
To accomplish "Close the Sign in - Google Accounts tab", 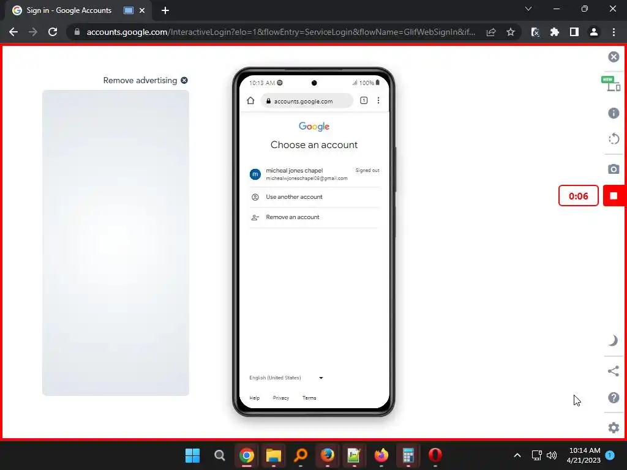I will 142,10.
